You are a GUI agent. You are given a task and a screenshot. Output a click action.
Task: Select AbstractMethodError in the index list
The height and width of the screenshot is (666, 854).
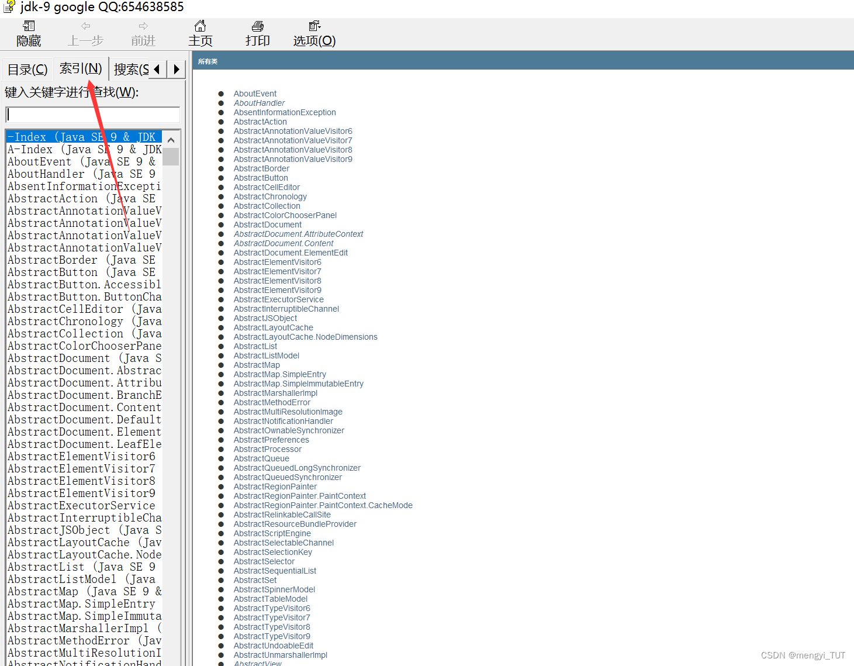point(84,640)
